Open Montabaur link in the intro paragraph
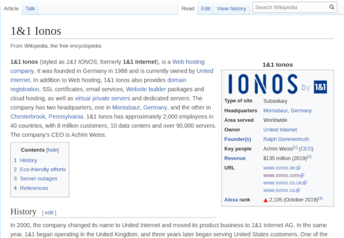344x238 pixels. point(126,108)
